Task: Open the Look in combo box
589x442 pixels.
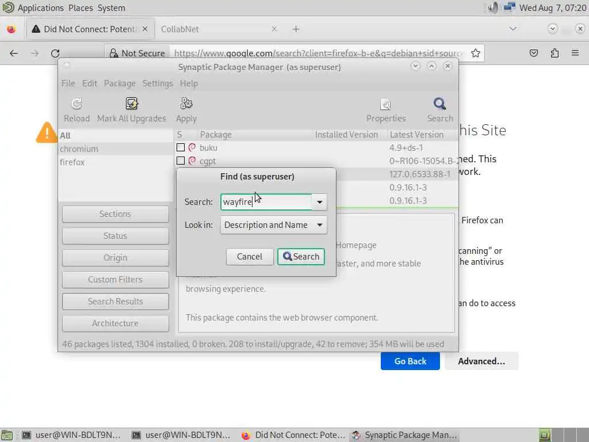Action: coord(273,225)
